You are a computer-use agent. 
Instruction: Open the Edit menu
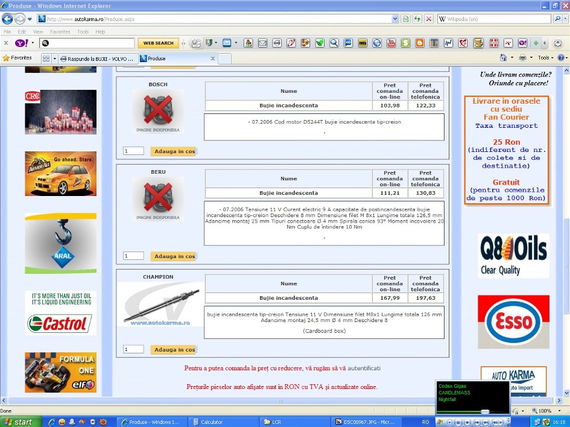pyautogui.click(x=22, y=31)
